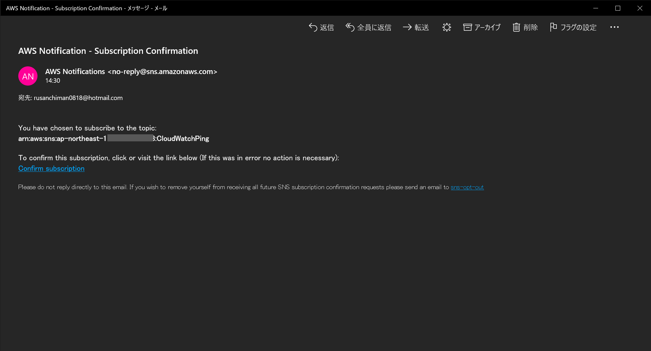Select sender AWS Notifications no-reply address

tap(131, 71)
